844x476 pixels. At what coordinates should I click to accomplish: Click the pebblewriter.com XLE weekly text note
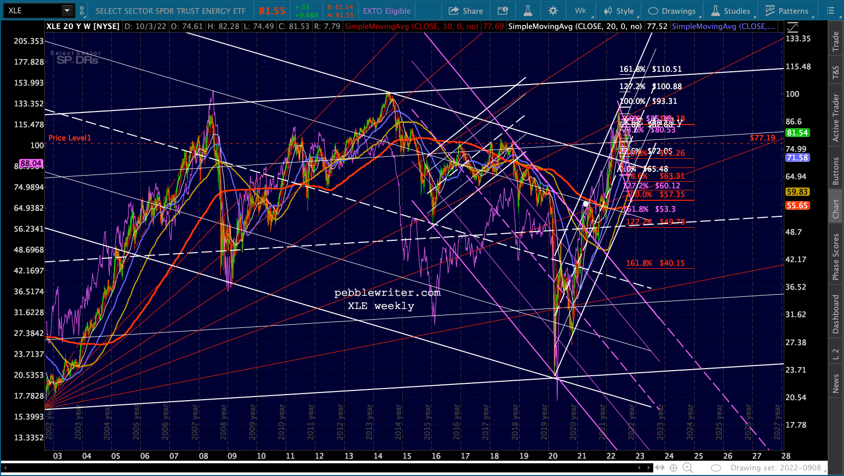click(x=388, y=299)
